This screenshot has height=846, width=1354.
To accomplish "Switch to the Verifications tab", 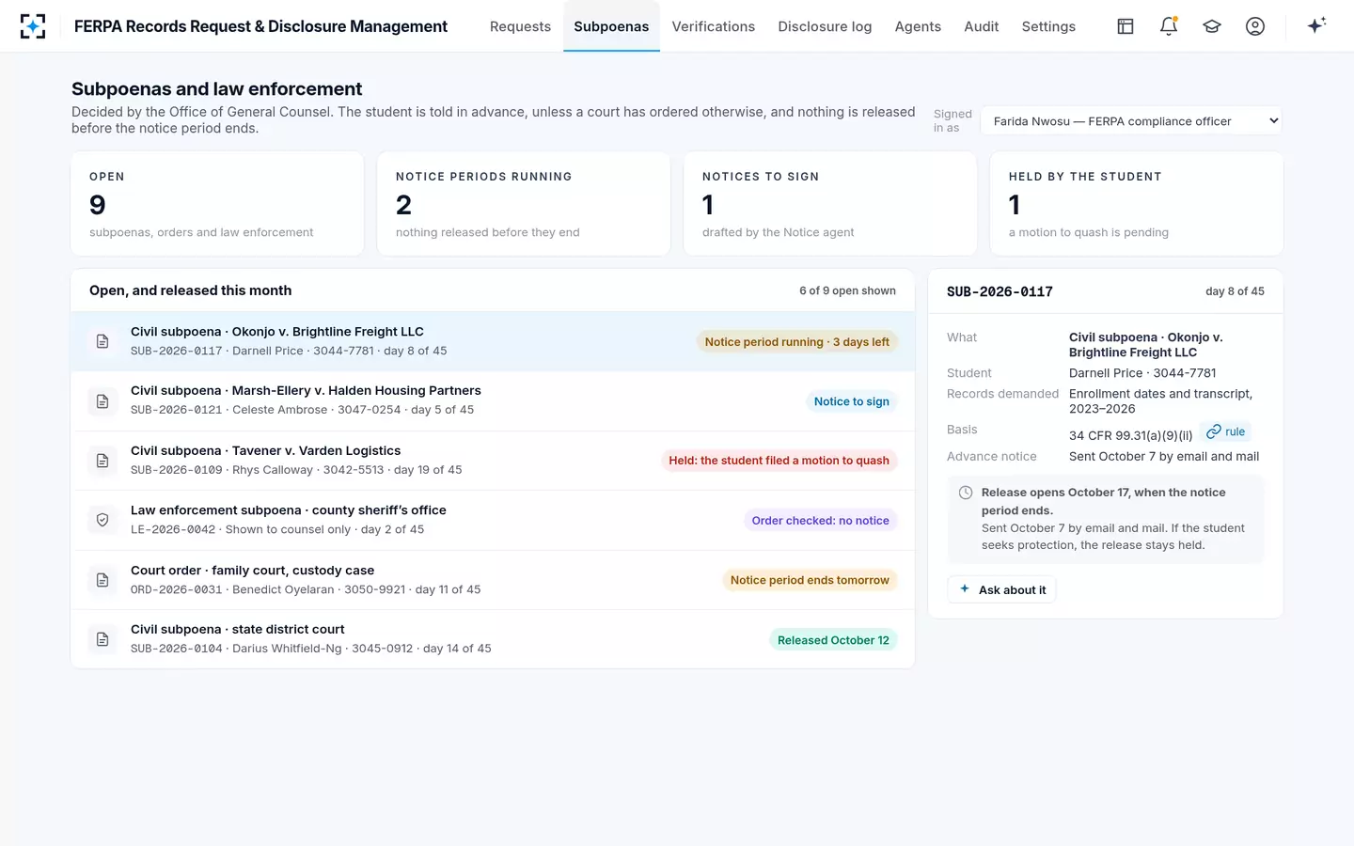I will tap(713, 26).
